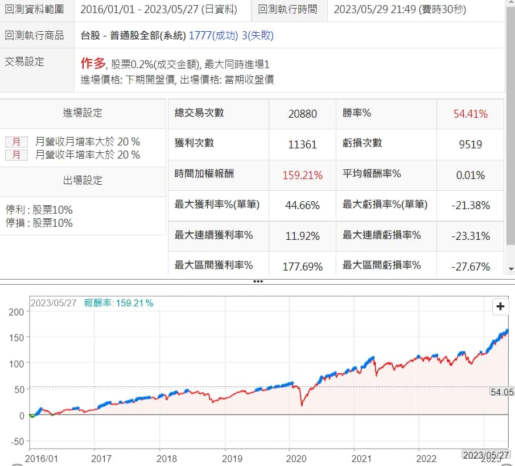515x466 pixels.
Task: Click the three-dot panel divider handle
Action: 258,281
